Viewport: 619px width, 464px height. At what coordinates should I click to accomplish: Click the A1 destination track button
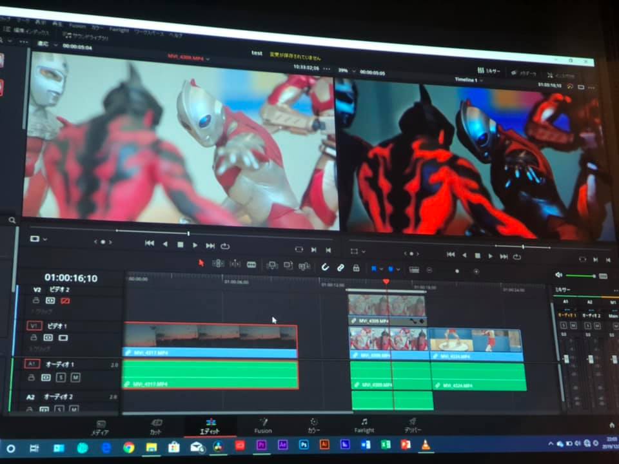(x=32, y=363)
